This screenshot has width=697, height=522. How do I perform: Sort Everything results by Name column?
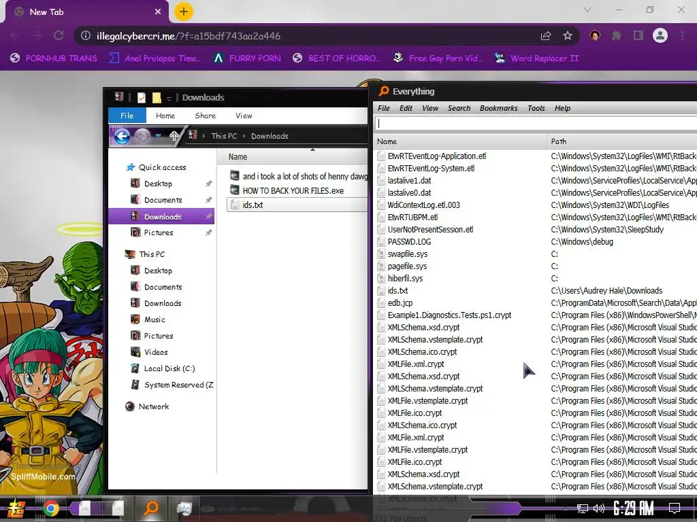[460, 141]
